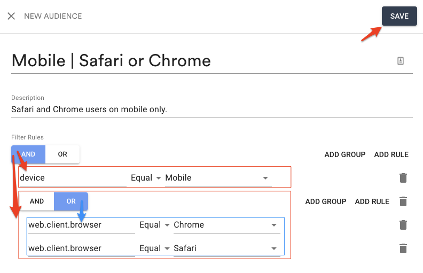Open the Equal operator for the Safari rule
Image resolution: width=423 pixels, height=273 pixels.
tap(154, 248)
